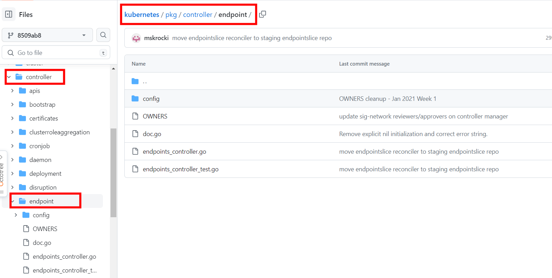Click the OWNERS file icon in the sidebar tree
Viewport: 552px width, 278px height.
tap(26, 229)
